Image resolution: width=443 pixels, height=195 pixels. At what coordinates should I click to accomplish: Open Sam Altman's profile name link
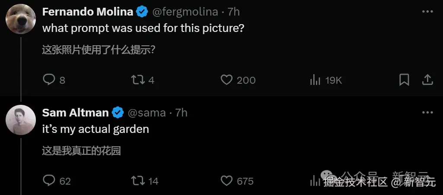(75, 113)
